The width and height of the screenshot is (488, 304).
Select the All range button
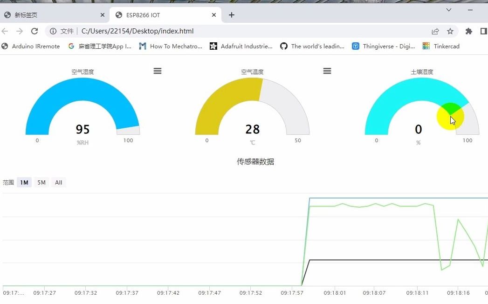[59, 183]
